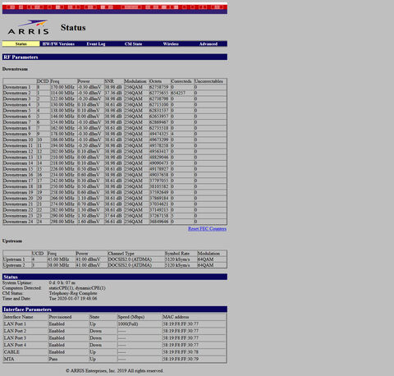This screenshot has height=376, width=394.
Task: Click the Upstream 1 row label
Action: (14, 259)
